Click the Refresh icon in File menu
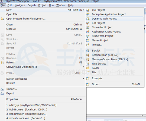The image size is (146, 121). click(2, 63)
